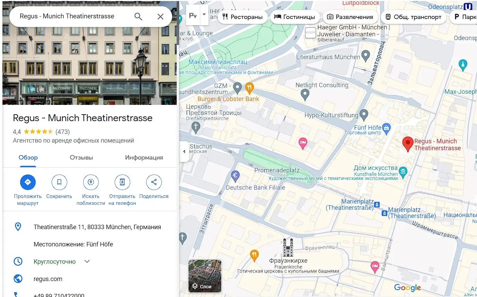Switch to the Информация tab
The width and height of the screenshot is (477, 297).
(x=144, y=157)
